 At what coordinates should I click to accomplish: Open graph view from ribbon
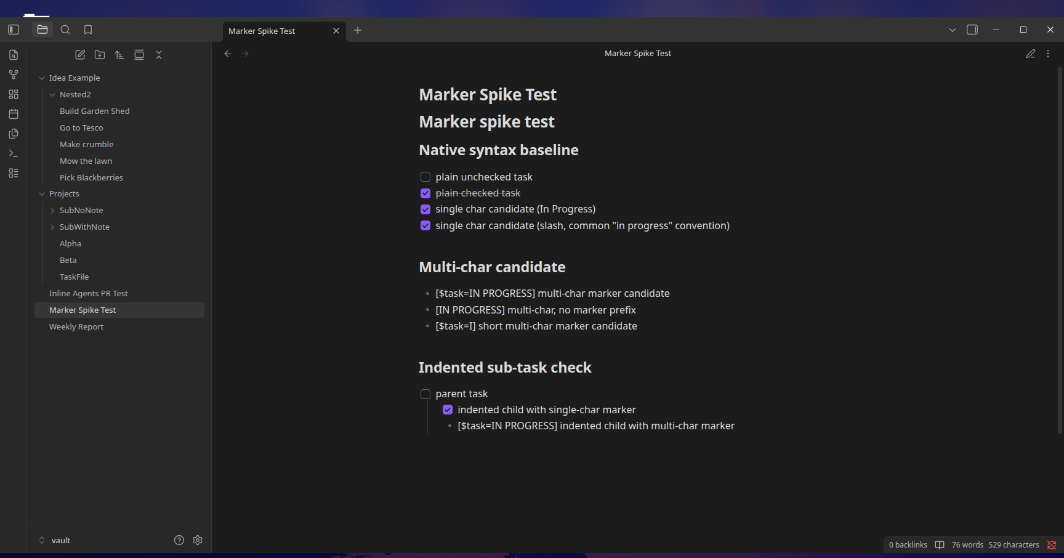(x=14, y=75)
